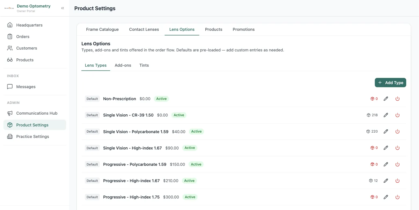419x210 pixels.
Task: Select the Lens Options tab
Action: (x=182, y=29)
